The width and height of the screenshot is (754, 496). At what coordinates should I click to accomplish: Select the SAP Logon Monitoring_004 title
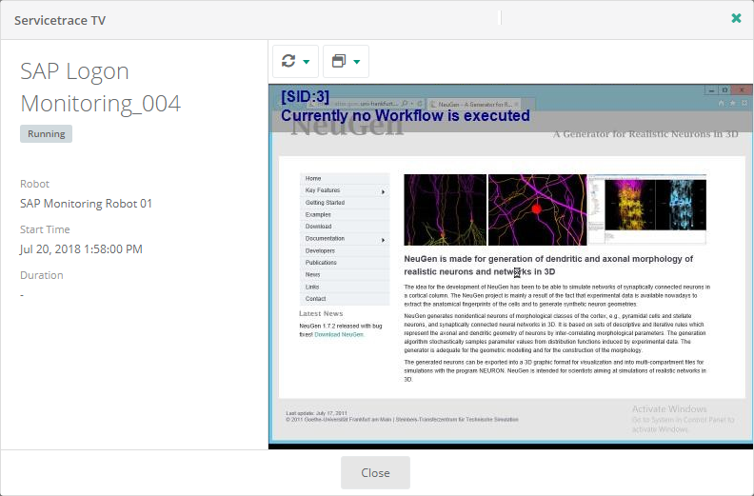101,87
